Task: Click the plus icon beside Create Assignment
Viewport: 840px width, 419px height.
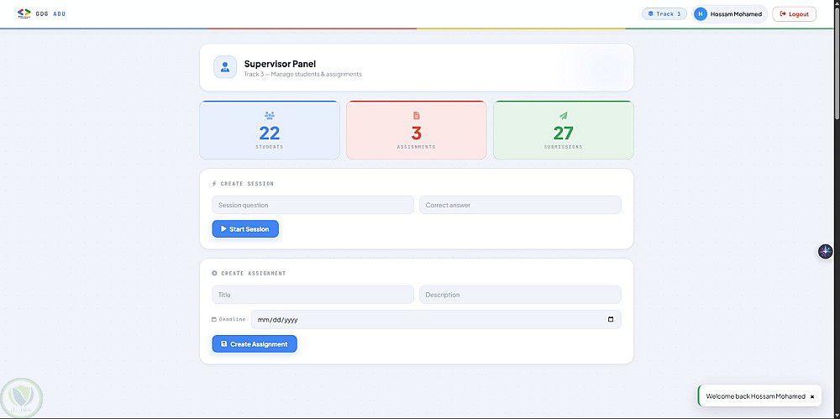Action: pos(214,273)
